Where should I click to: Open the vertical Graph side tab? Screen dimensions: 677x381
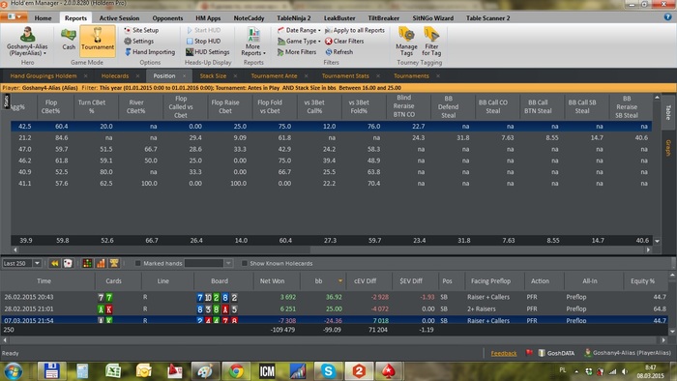[x=668, y=148]
